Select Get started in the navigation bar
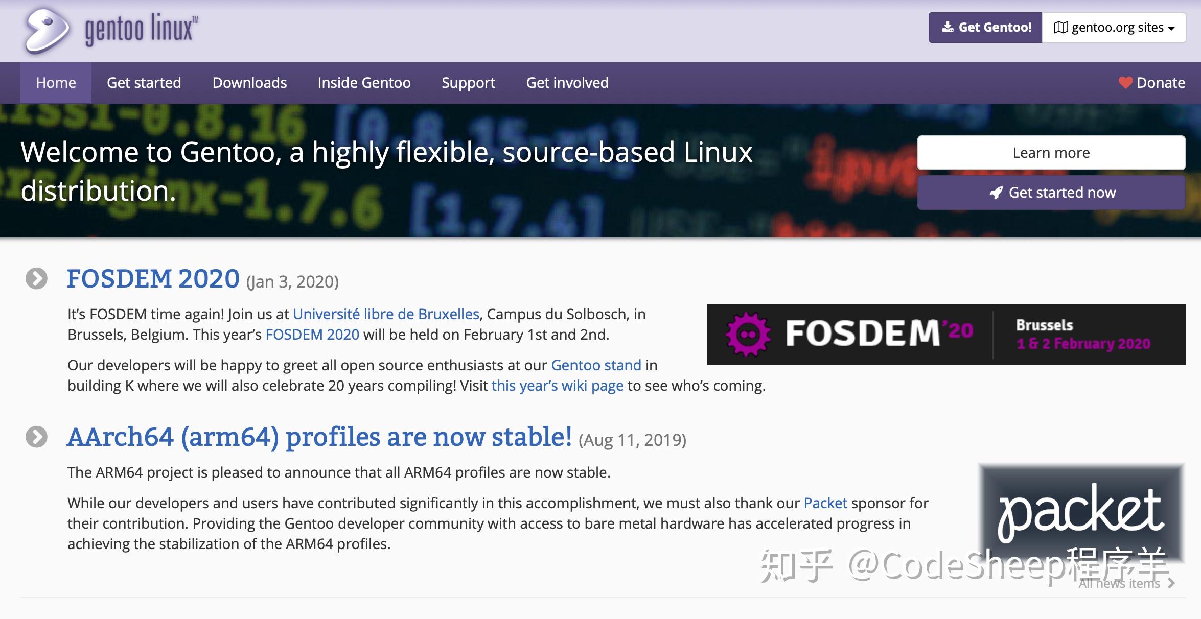This screenshot has width=1201, height=619. click(x=144, y=82)
